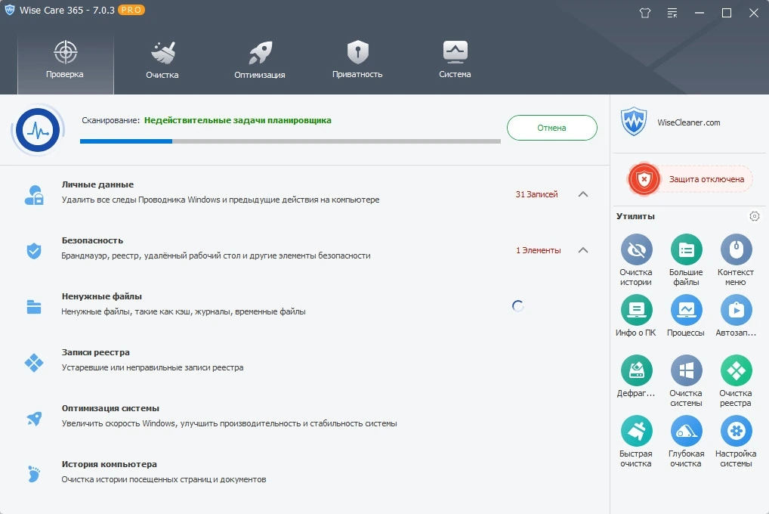769x514 pixels.
Task: Click the Записи реестра heading
Action: click(x=96, y=352)
